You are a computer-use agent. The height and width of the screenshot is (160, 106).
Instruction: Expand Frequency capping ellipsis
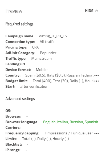[96, 133]
